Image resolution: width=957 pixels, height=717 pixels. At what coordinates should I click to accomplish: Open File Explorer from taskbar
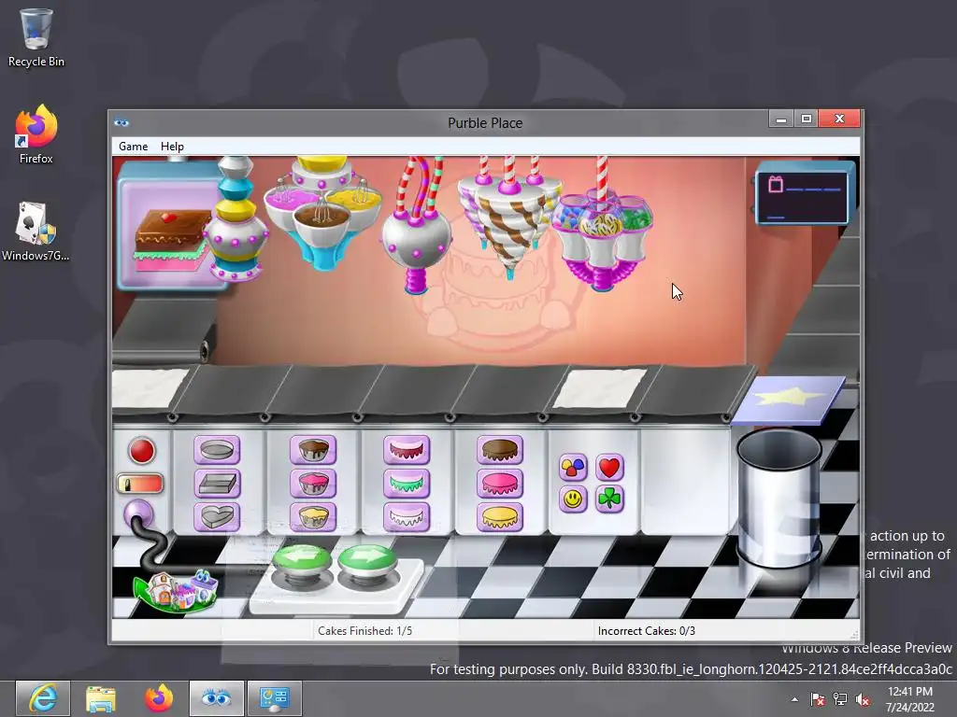click(101, 698)
